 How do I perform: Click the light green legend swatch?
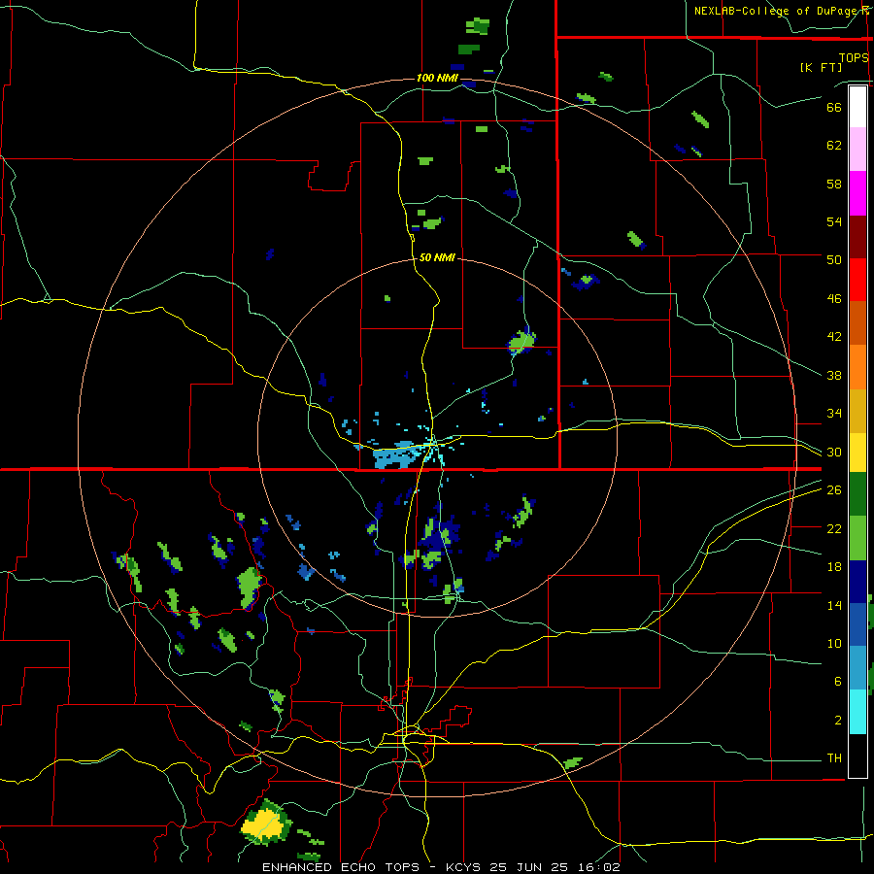coord(857,538)
